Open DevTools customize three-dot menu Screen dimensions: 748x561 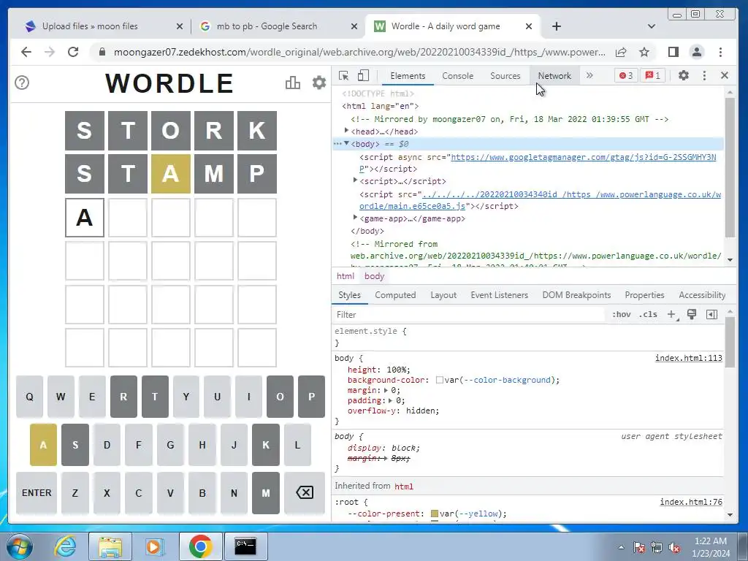coord(704,75)
